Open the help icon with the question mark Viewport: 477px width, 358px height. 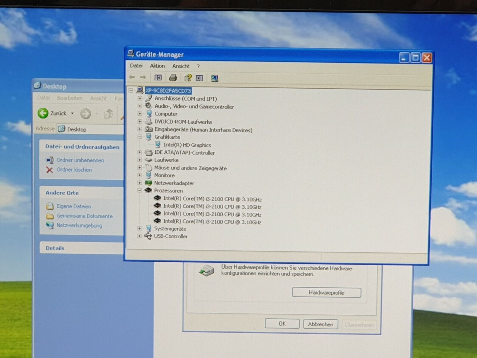pyautogui.click(x=188, y=78)
